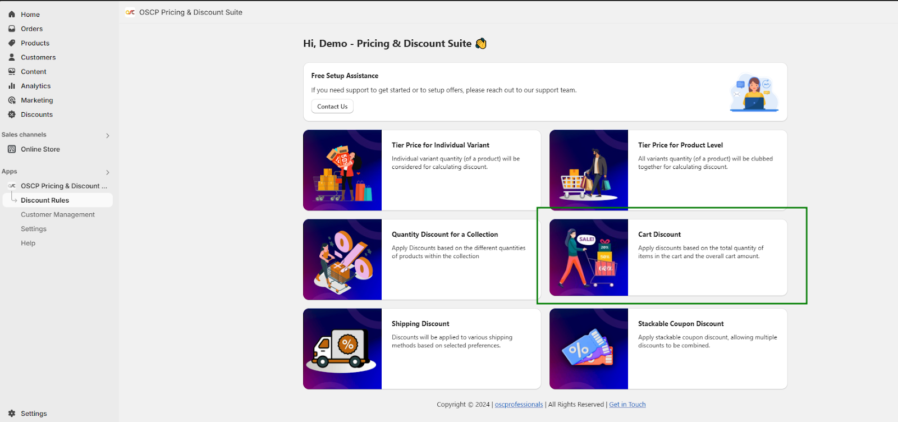
Task: Open OSCP Pricing & Discount app item
Action: pyautogui.click(x=63, y=186)
